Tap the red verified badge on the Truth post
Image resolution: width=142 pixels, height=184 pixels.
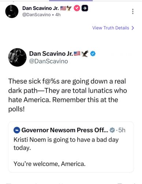(x=76, y=8)
